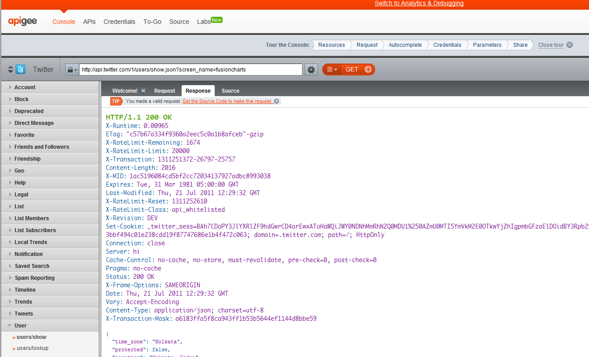This screenshot has width=589, height=357.
Task: Click Get the Source Code link
Action: pos(227,101)
